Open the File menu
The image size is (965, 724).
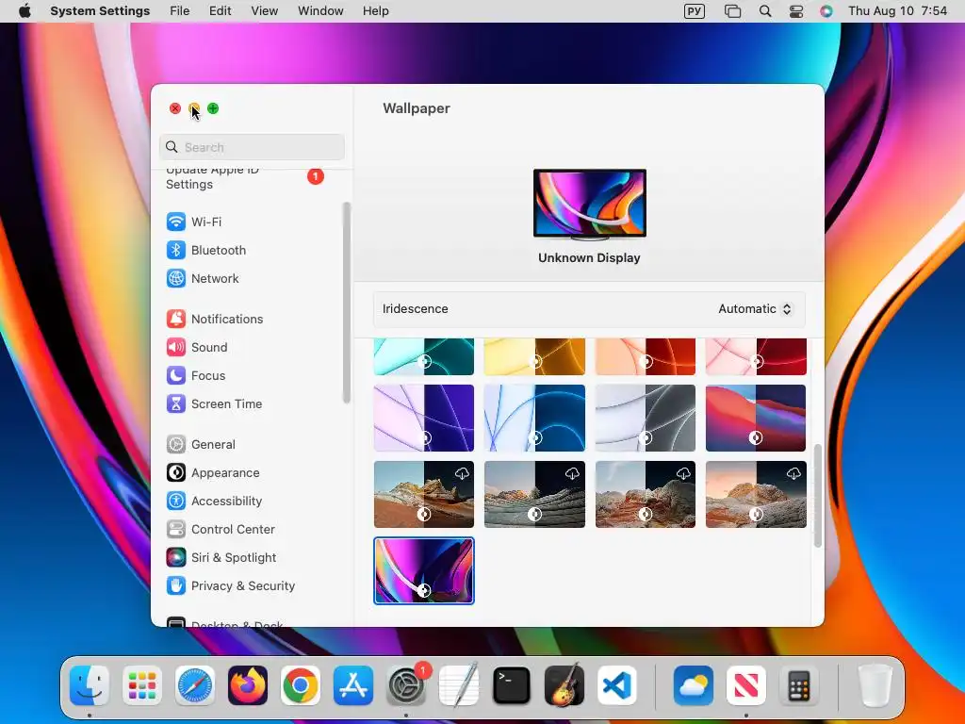point(180,11)
